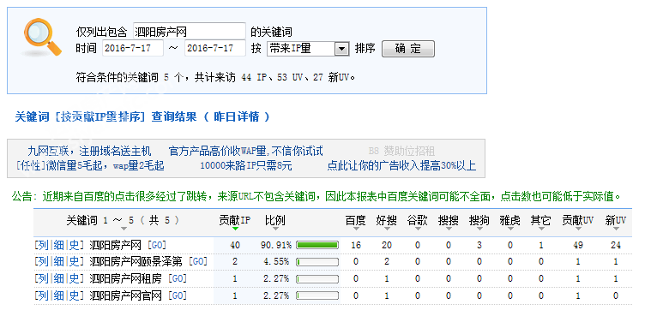Click 史 for the 泗阳房产网 [GO] row
This screenshot has height=310, width=645.
click(75, 245)
